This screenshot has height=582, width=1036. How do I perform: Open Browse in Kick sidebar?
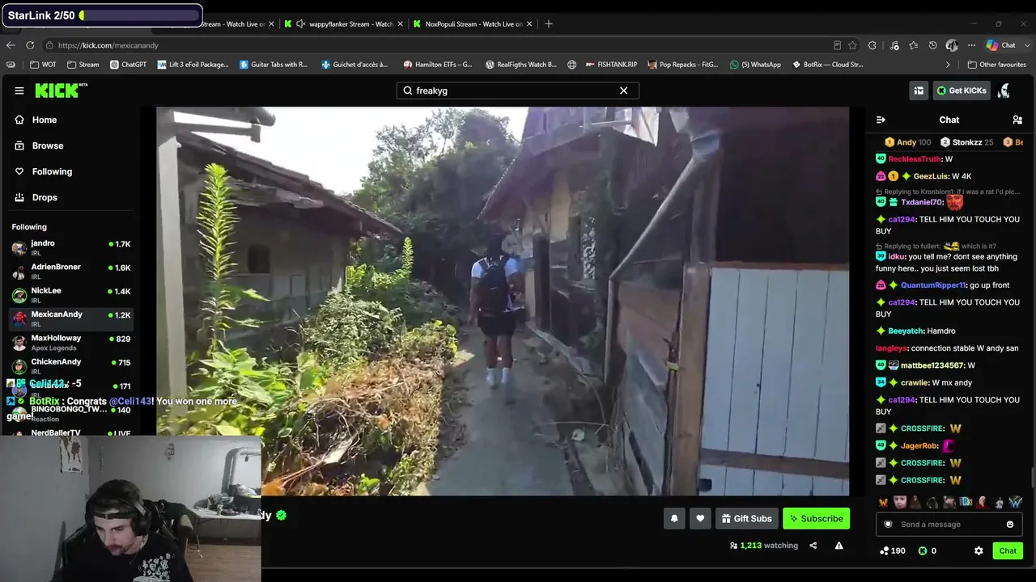(48, 145)
